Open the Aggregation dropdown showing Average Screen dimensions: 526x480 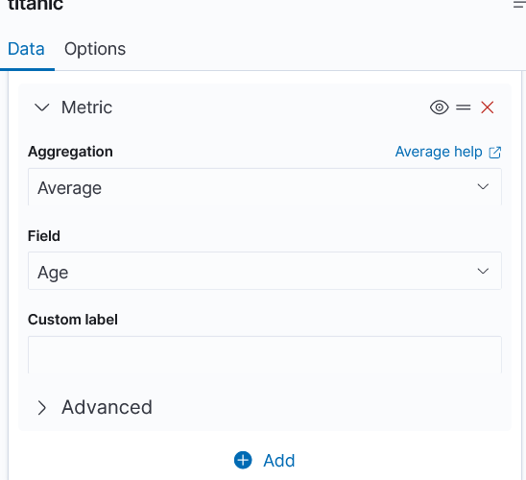265,187
